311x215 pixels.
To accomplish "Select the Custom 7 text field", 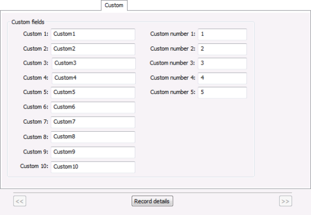I will 93,122.
